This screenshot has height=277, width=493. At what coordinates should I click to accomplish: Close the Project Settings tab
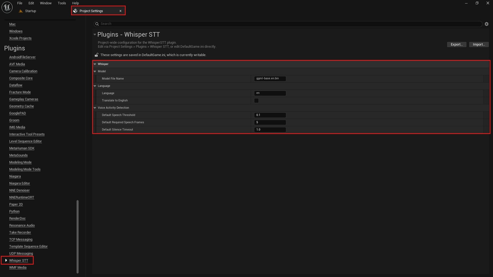point(121,11)
